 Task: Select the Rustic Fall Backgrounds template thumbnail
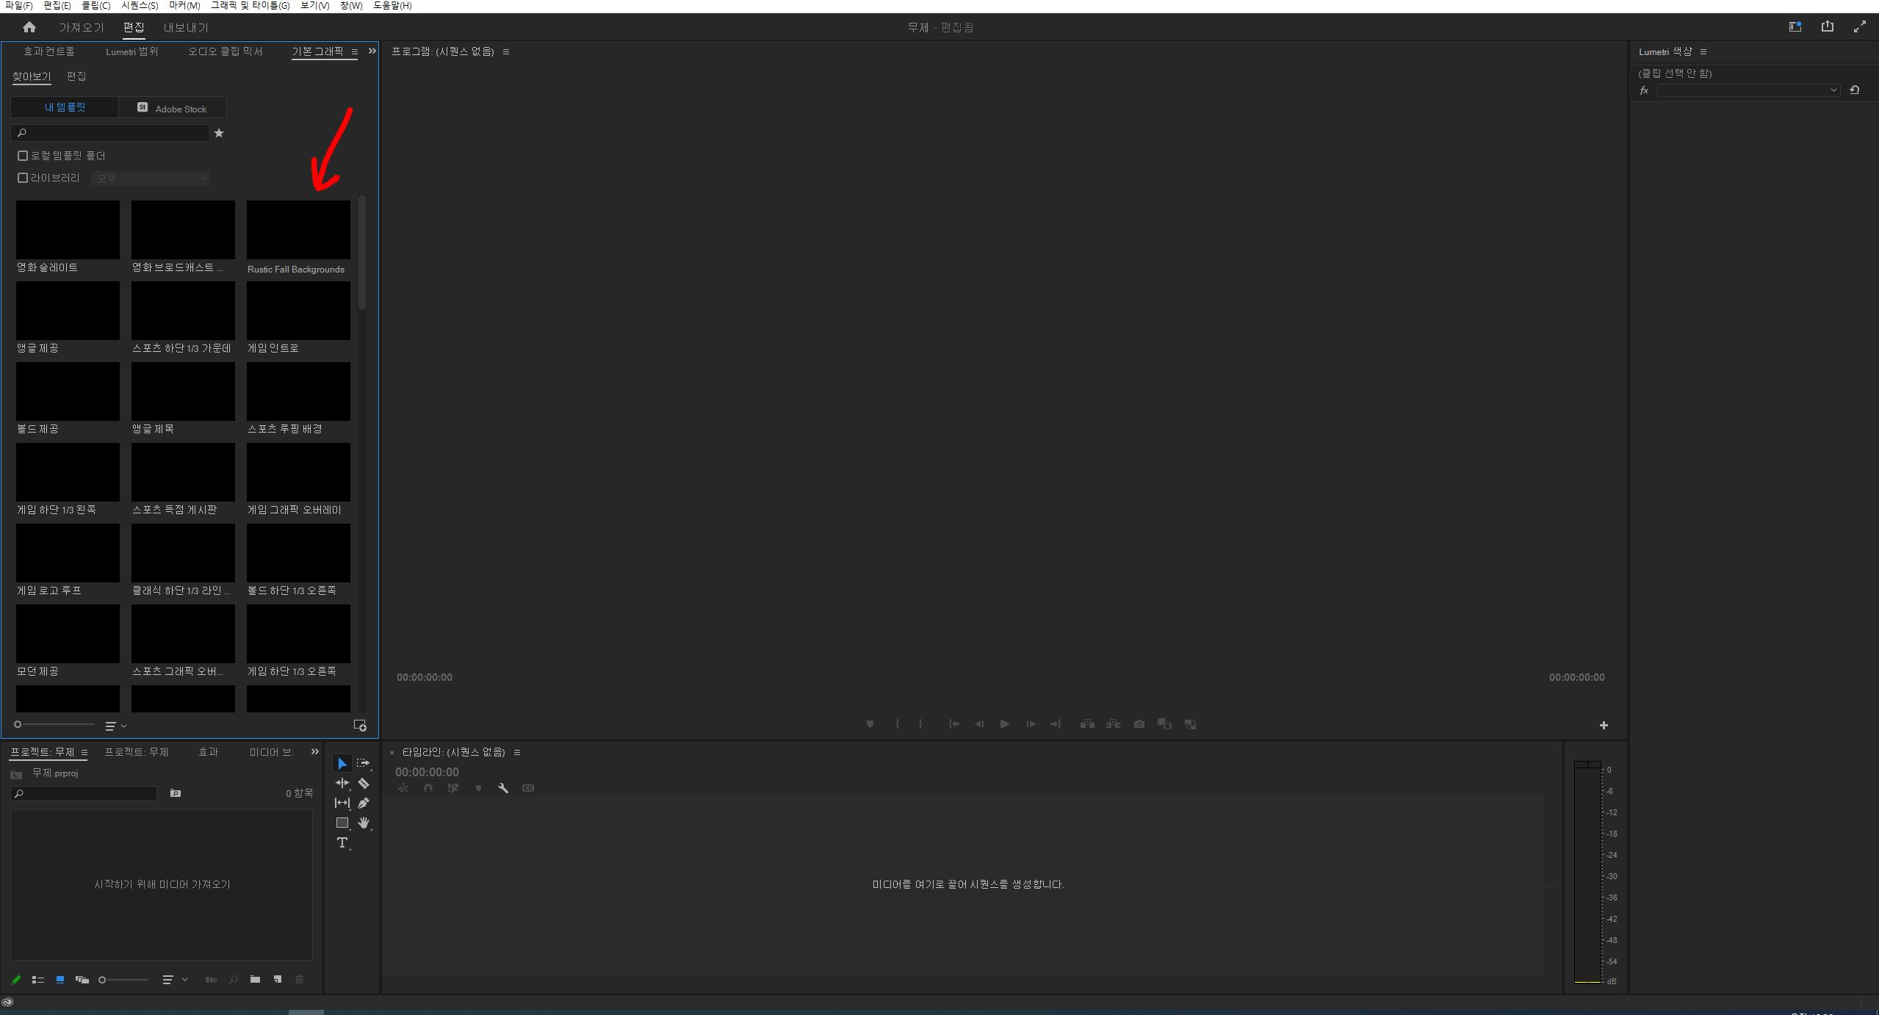click(x=297, y=229)
